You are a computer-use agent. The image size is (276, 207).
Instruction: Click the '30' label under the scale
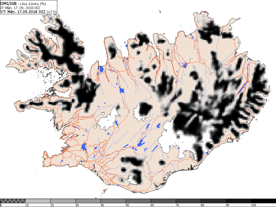77,205
